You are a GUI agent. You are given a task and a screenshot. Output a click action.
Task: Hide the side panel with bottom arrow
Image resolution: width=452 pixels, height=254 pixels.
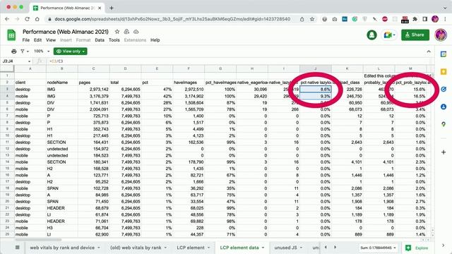point(444,246)
